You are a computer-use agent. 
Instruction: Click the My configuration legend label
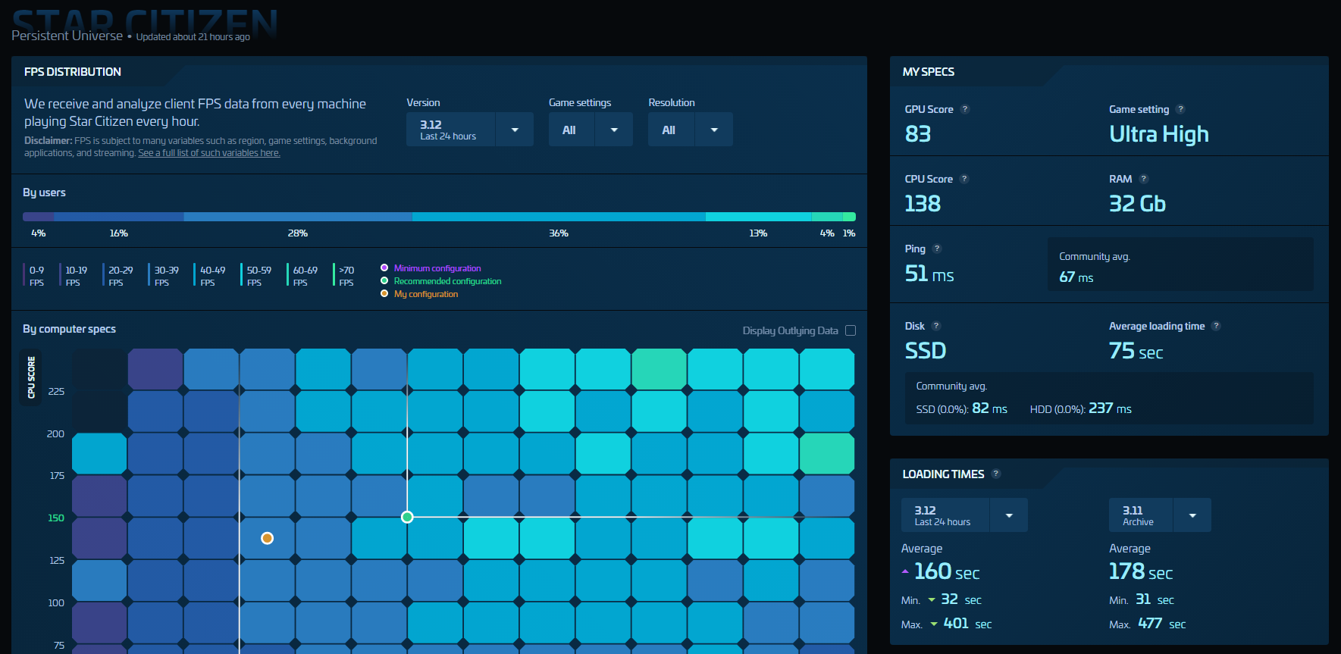[426, 294]
